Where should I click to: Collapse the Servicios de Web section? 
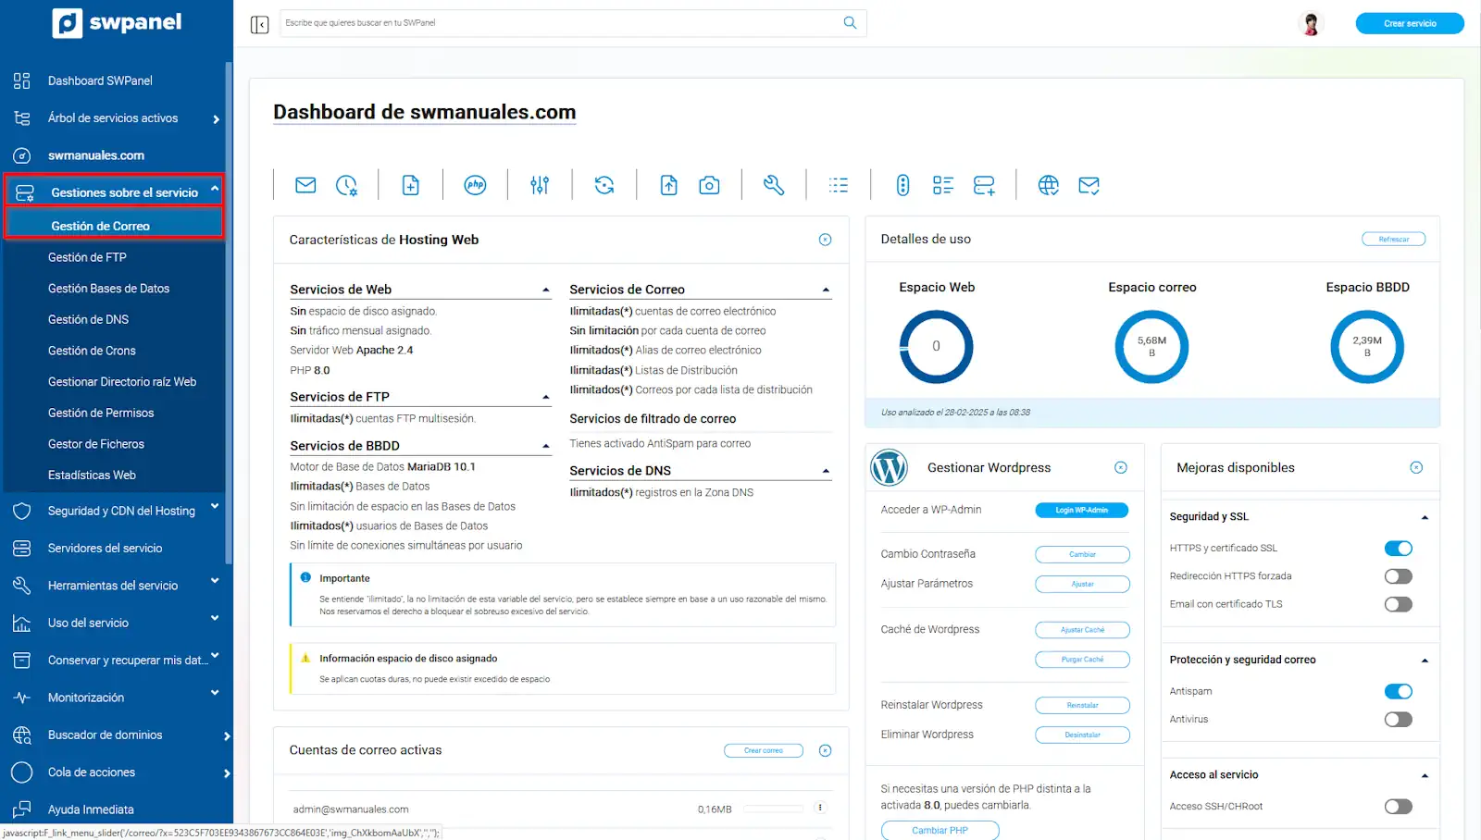pyautogui.click(x=546, y=290)
